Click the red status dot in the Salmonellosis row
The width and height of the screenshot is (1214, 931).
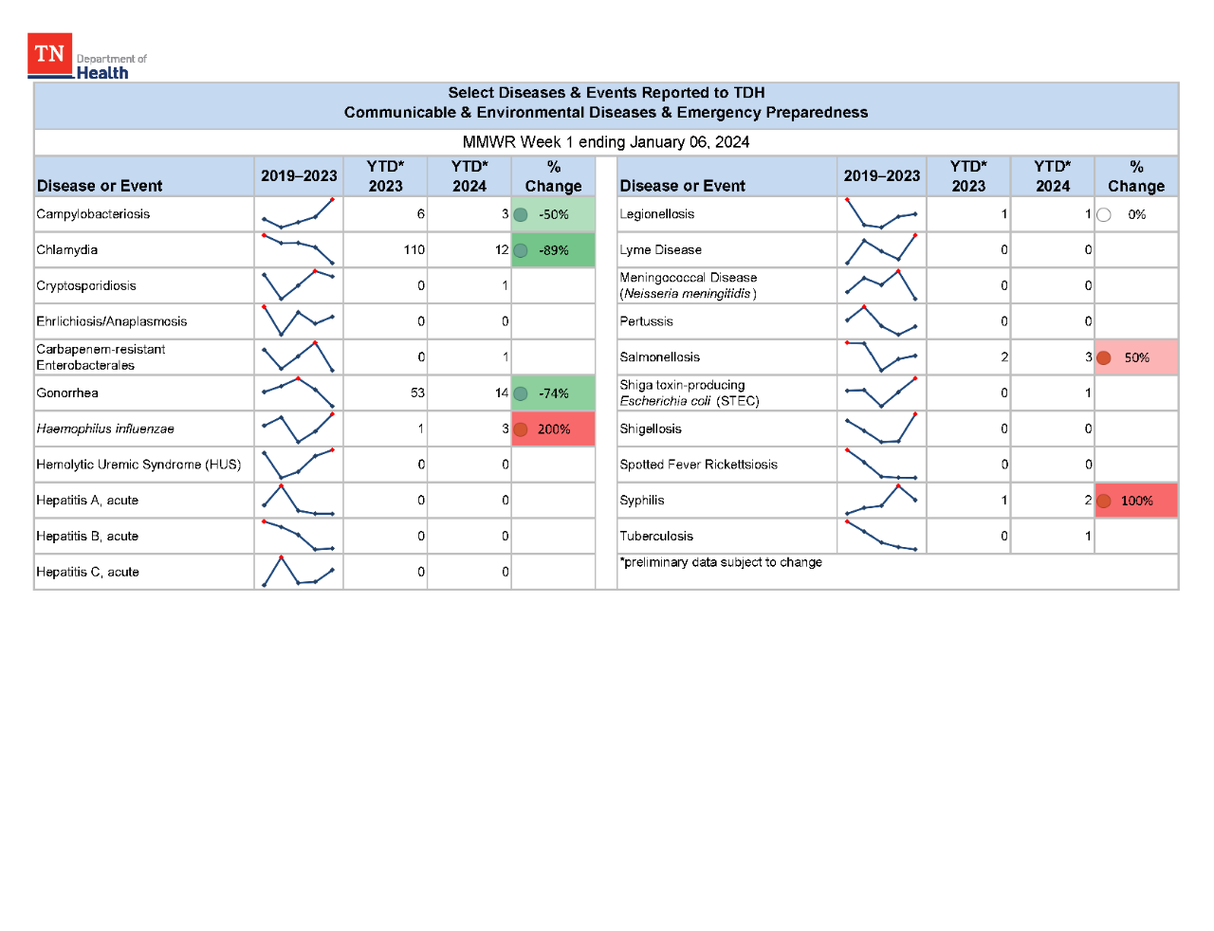tap(1103, 358)
